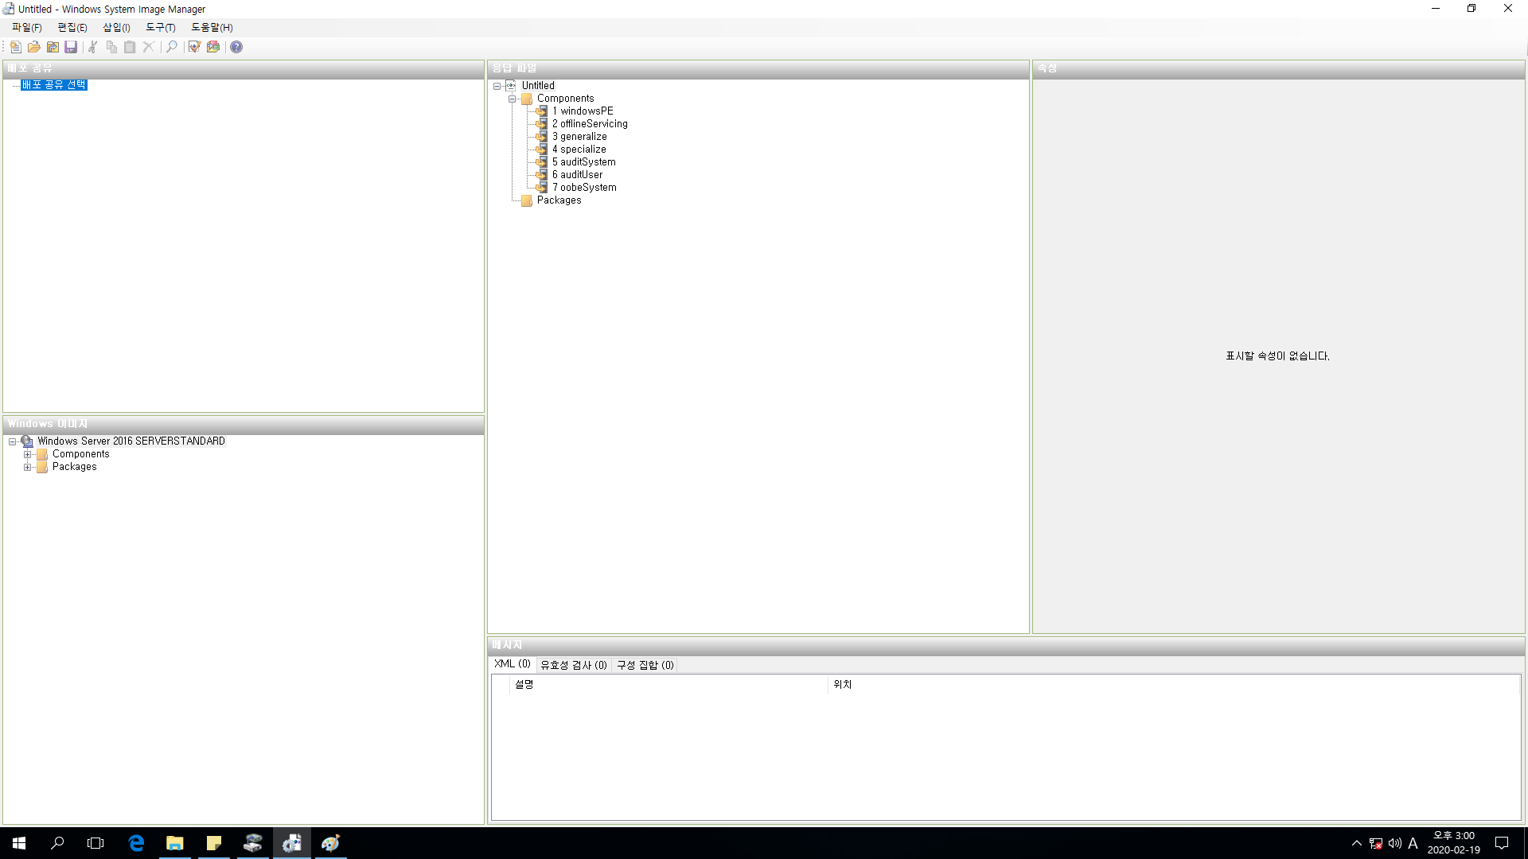Collapse the Untitled answer file node
The height and width of the screenshot is (859, 1528).
pyautogui.click(x=497, y=86)
